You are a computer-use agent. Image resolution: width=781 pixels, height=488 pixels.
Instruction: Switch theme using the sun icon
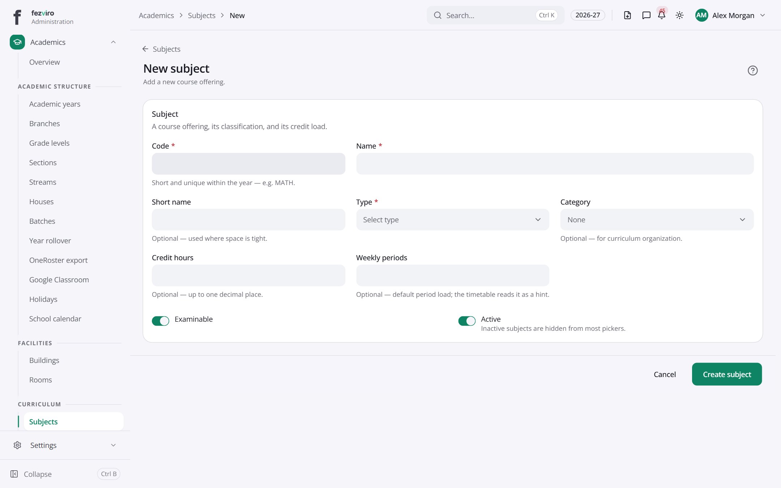(x=679, y=15)
